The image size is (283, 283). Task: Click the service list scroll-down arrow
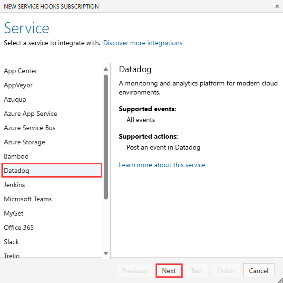(x=106, y=253)
